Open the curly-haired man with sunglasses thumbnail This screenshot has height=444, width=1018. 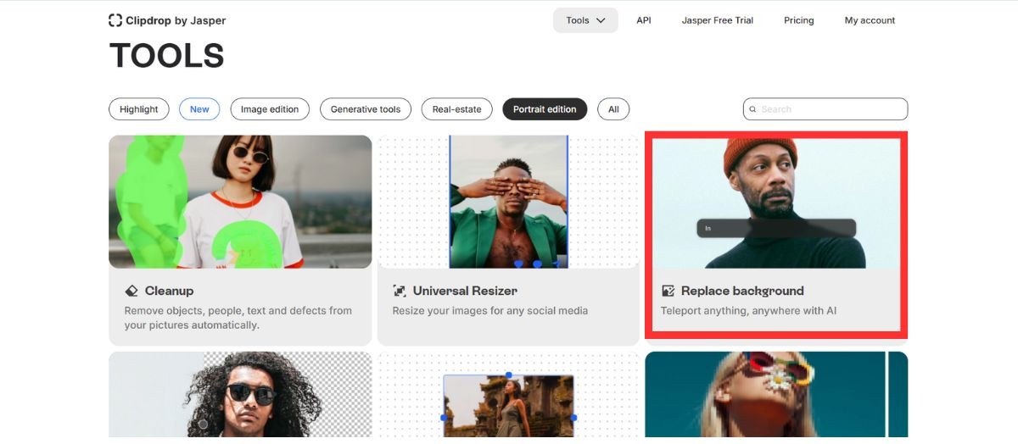click(240, 394)
